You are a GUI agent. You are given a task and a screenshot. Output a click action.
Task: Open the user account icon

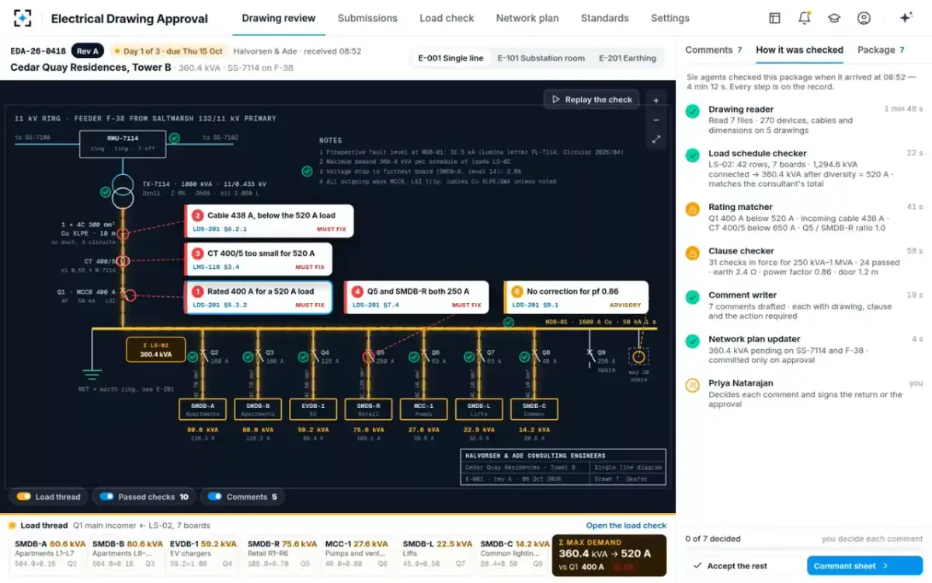pos(864,18)
